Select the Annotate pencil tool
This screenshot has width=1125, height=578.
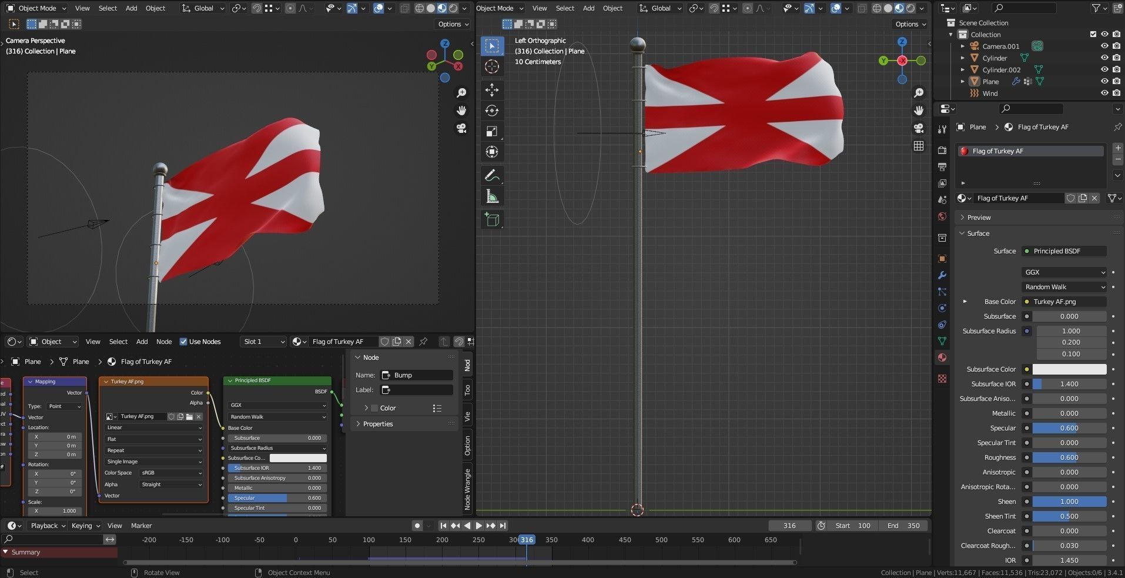coord(492,175)
